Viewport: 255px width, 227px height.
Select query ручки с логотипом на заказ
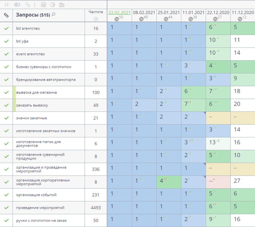point(41,220)
